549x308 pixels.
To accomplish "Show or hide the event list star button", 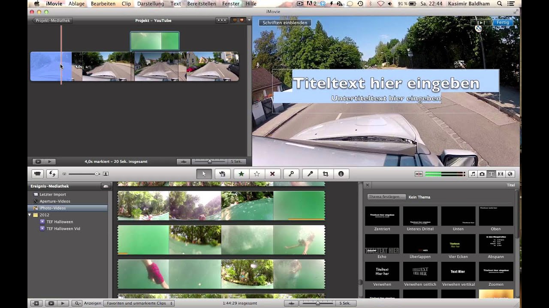I will pyautogui.click(x=36, y=303).
